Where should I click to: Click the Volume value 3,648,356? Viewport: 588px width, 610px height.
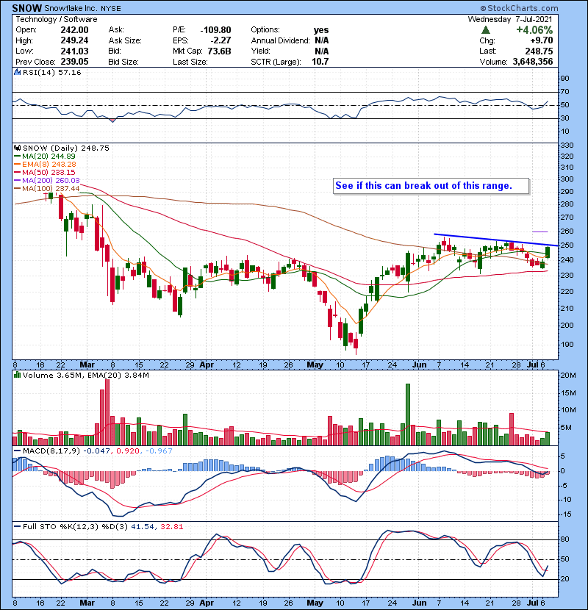click(533, 62)
